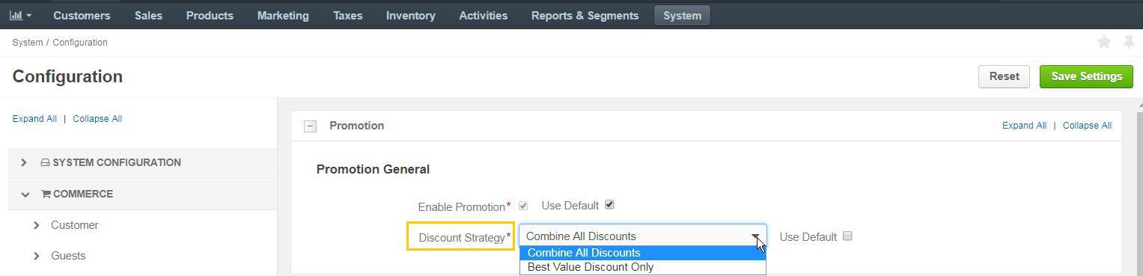Collapse the Promotion section minus icon
The image size is (1143, 276).
pos(310,126)
